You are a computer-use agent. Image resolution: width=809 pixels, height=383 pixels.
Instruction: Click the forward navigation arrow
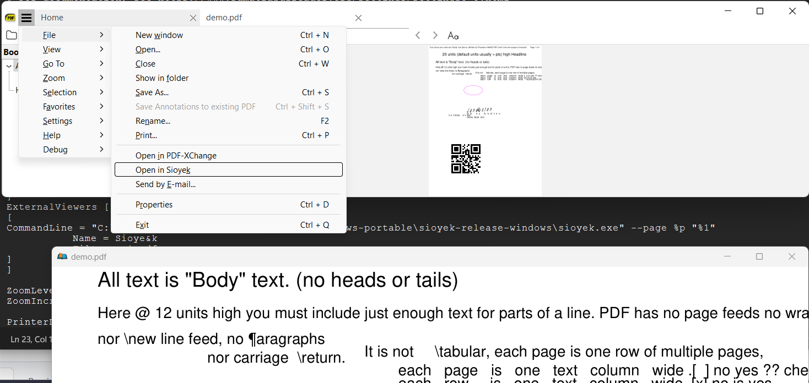[x=435, y=35]
